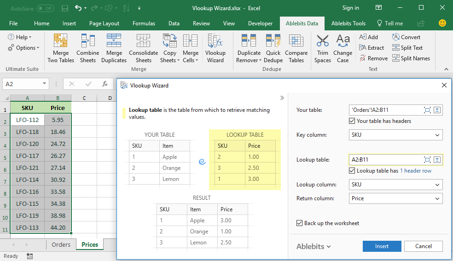Screen dimensions: 453x261
Task: Expand the Lookup column dropdown
Action: point(395,185)
